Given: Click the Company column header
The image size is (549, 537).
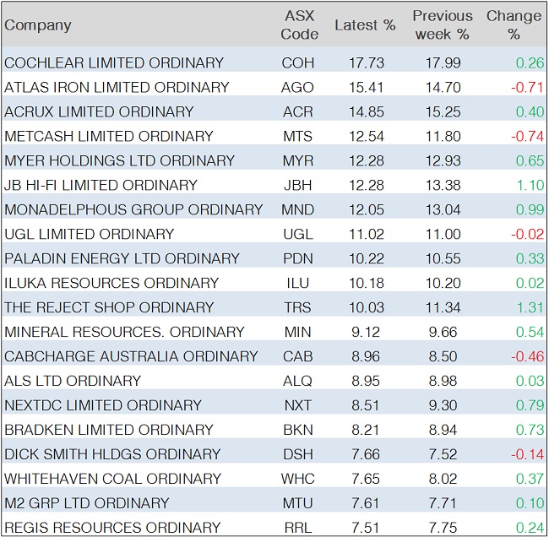Looking at the screenshot, I should (38, 25).
